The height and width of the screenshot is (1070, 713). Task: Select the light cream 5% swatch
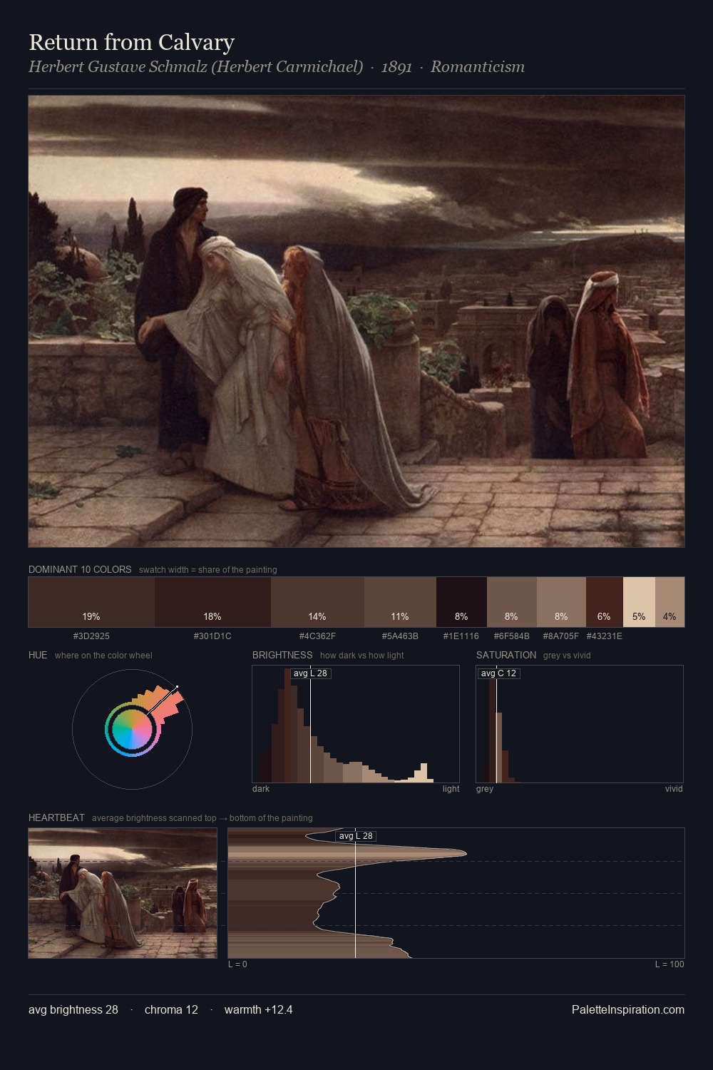pos(639,602)
